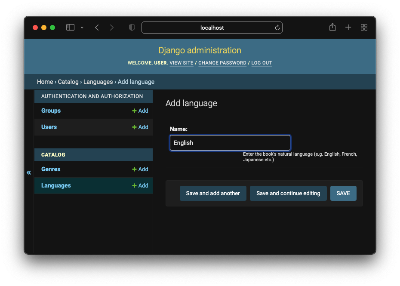Click the red close window button

click(x=35, y=28)
